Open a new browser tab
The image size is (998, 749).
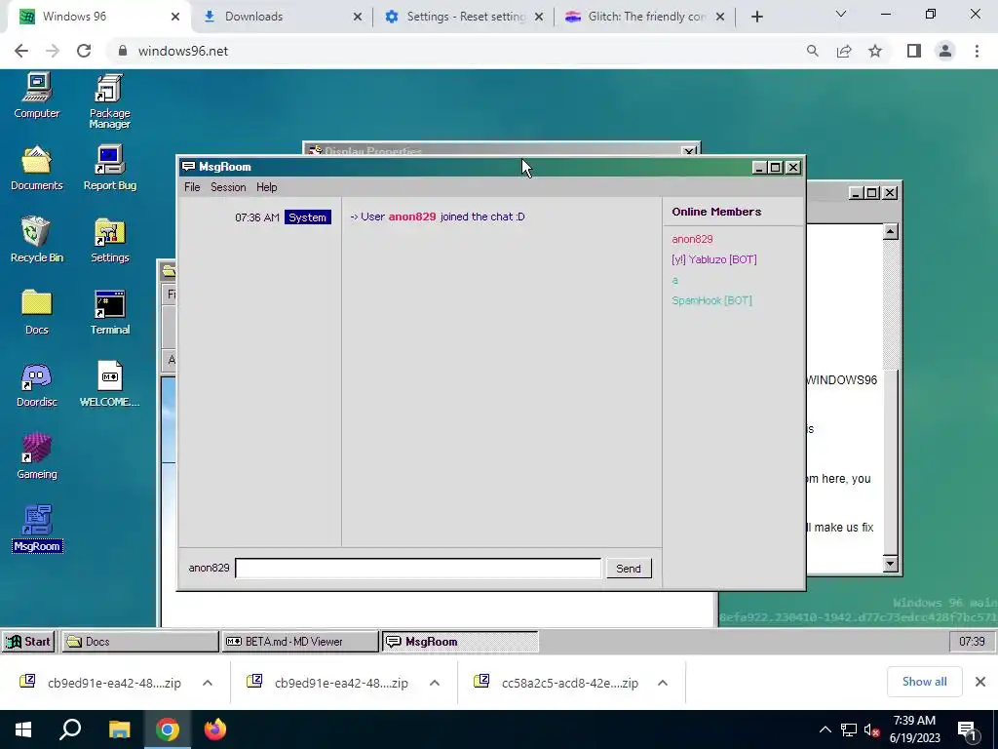pyautogui.click(x=756, y=17)
